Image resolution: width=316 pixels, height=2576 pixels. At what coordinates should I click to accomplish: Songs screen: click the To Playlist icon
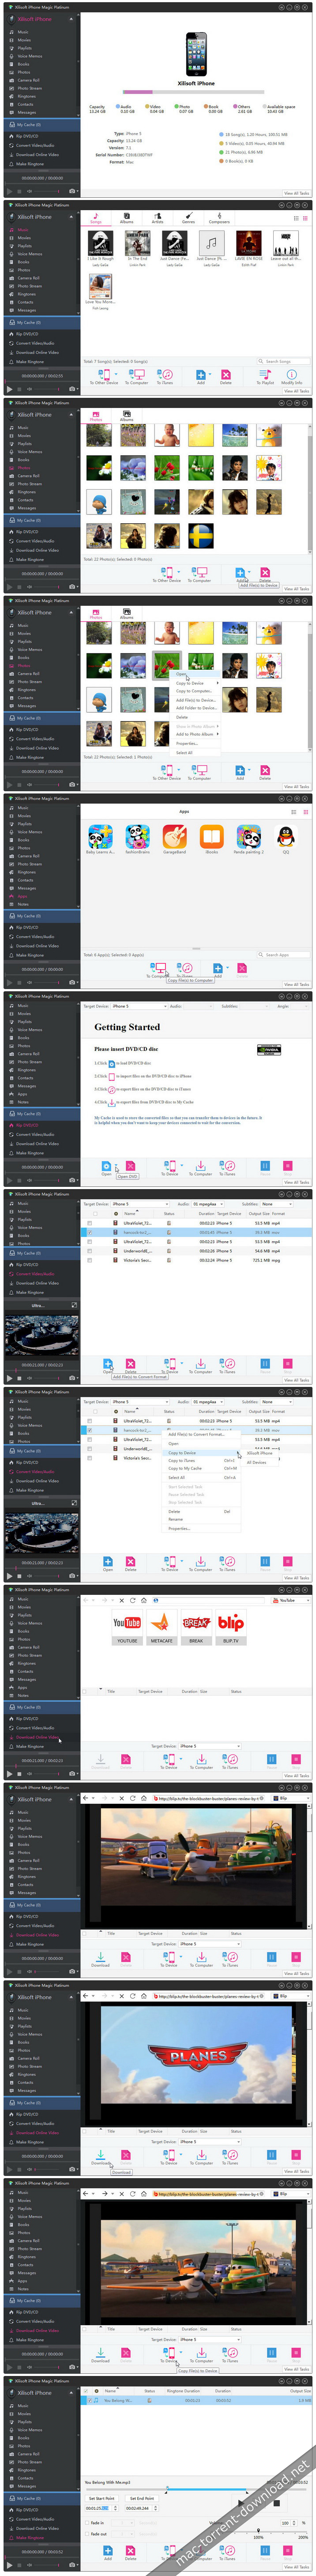264,375
